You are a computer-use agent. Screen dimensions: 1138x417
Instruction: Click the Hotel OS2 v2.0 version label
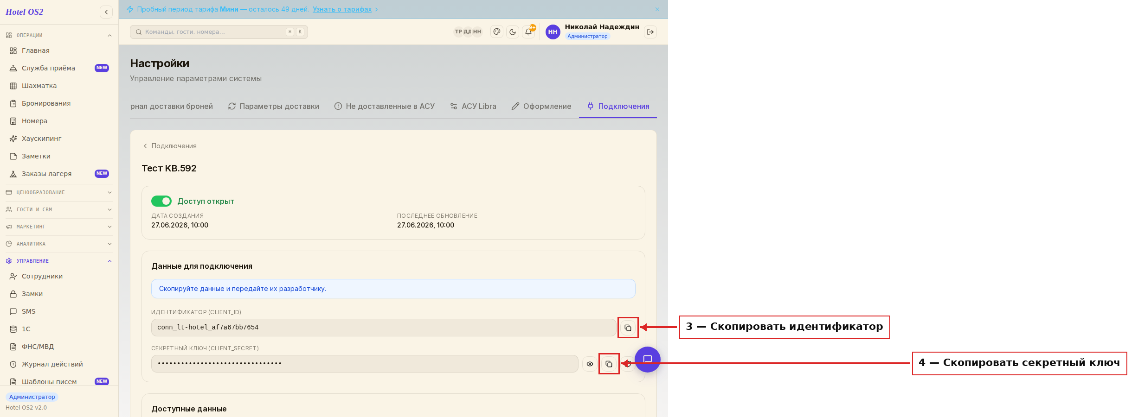tap(26, 408)
